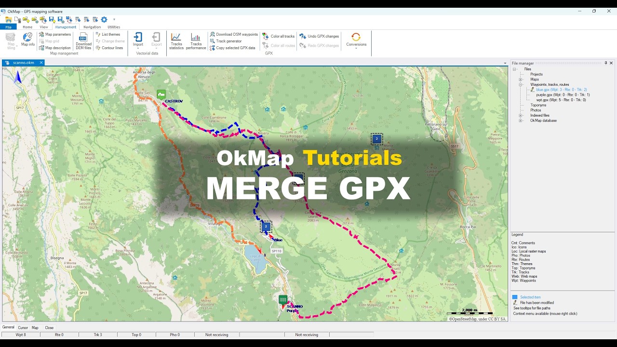
Task: Click Color all tracks
Action: 279,37
